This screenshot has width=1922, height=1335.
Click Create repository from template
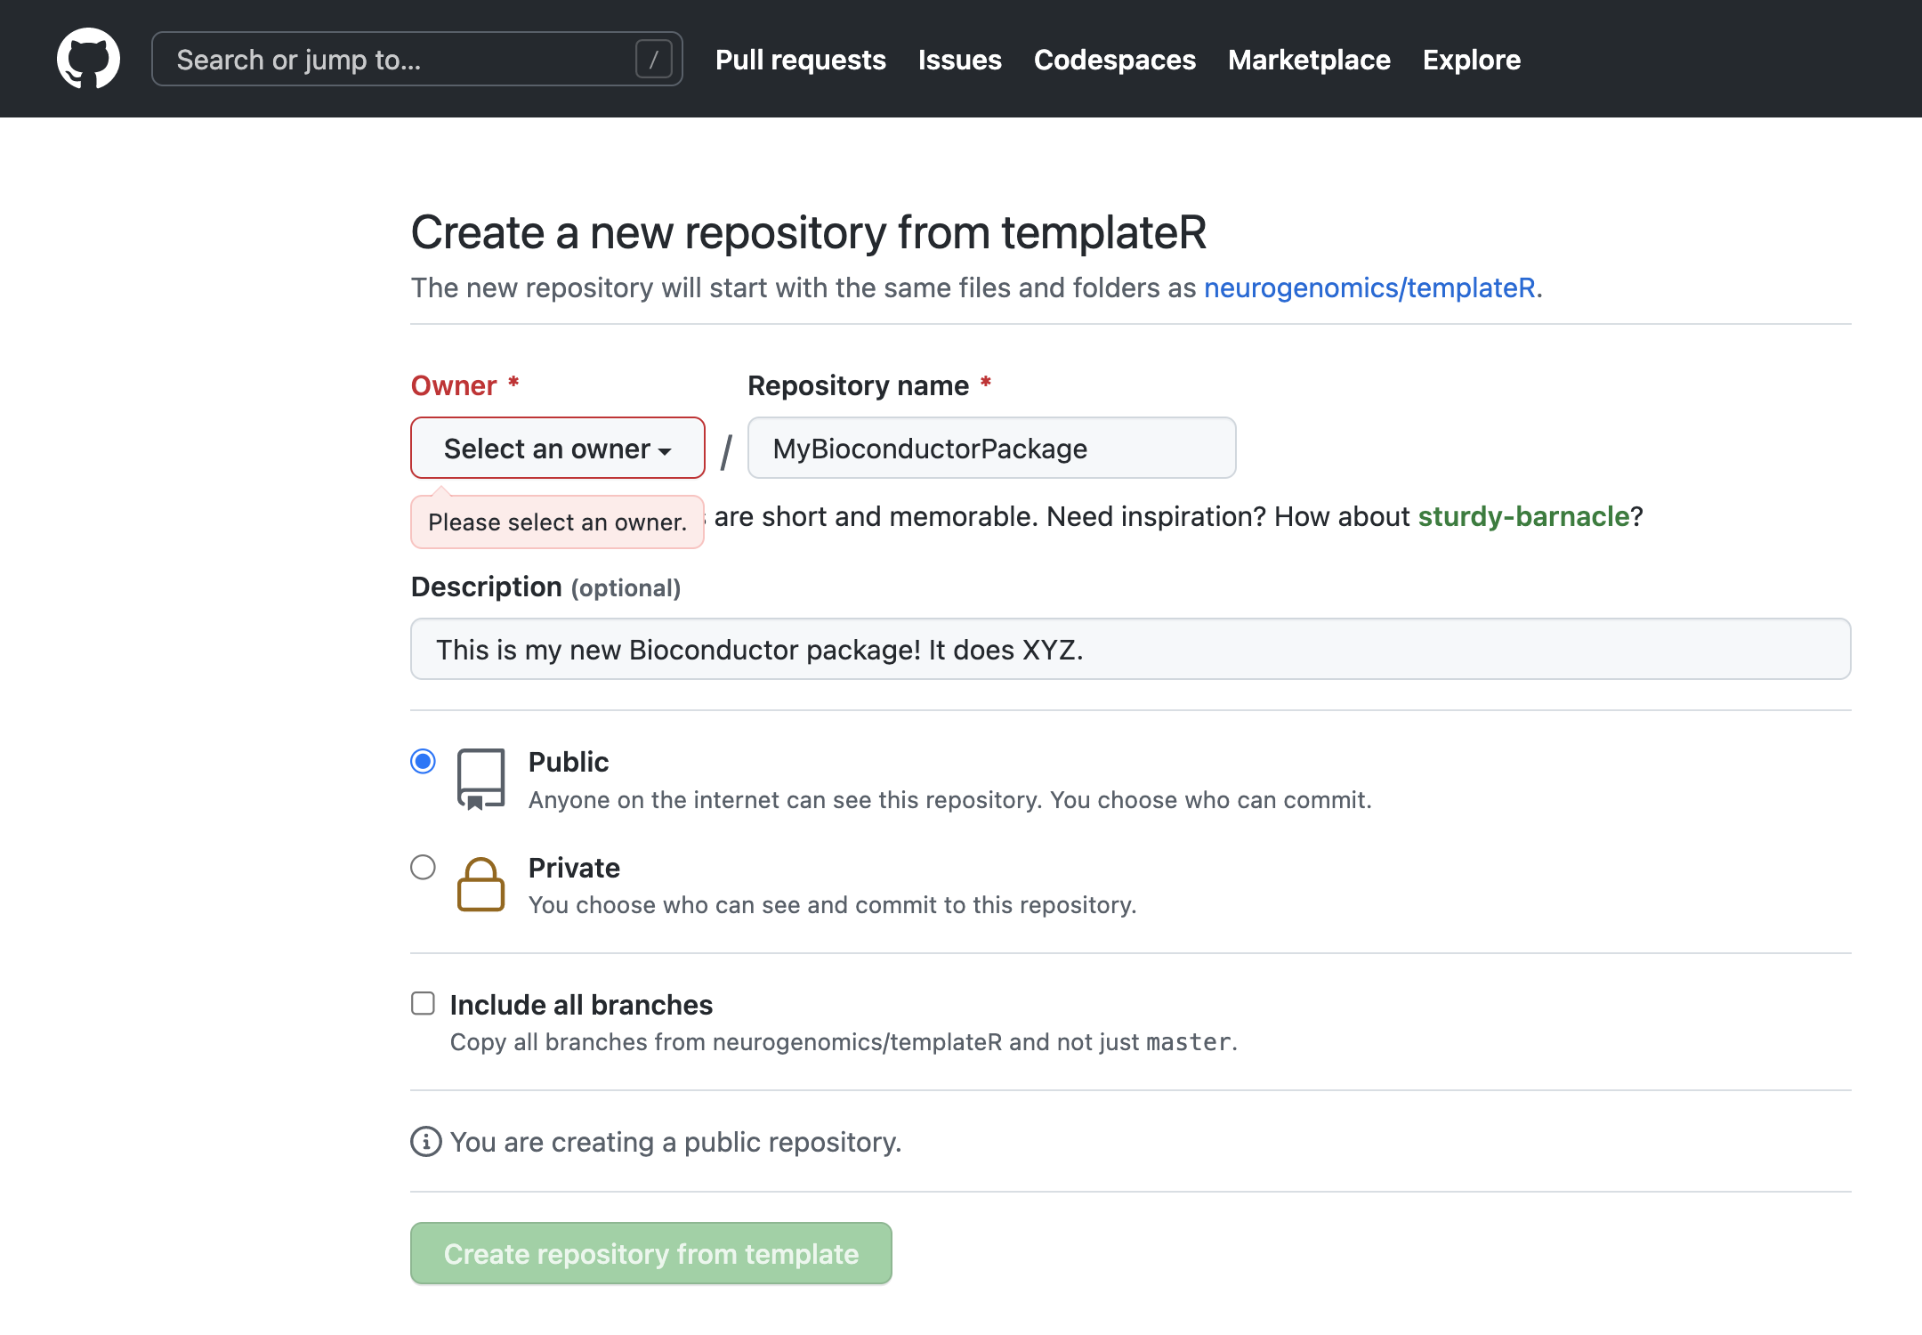click(650, 1253)
